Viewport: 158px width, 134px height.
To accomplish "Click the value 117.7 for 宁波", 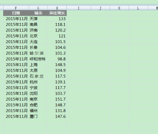I will point(57,88).
